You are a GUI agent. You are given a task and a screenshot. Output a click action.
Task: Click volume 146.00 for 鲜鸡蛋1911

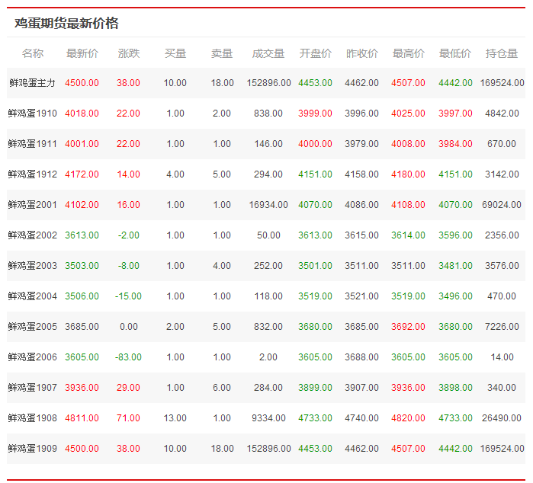pyautogui.click(x=268, y=144)
